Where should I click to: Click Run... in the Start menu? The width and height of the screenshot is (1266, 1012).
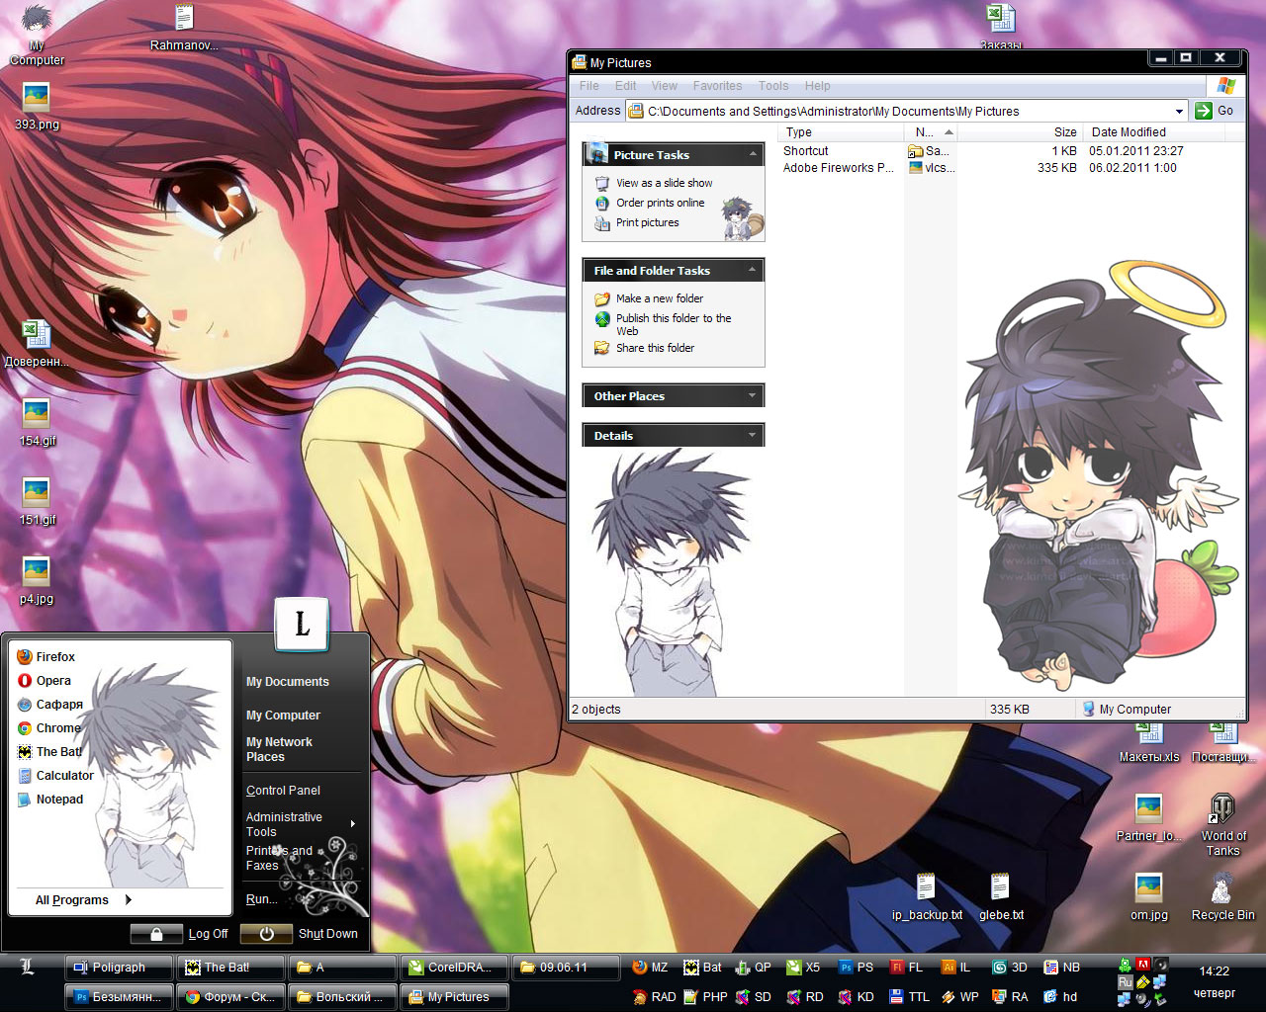pyautogui.click(x=261, y=899)
